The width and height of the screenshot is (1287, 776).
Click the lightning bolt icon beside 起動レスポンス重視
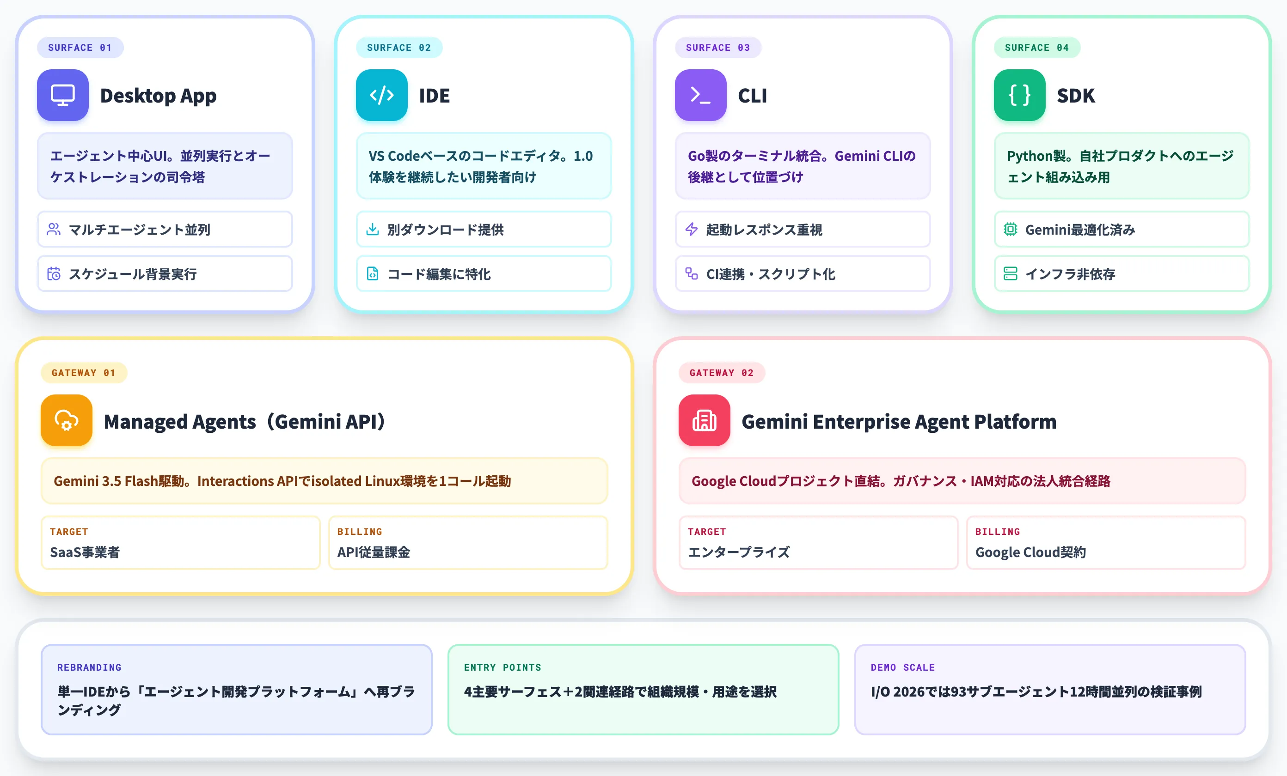[x=692, y=229]
